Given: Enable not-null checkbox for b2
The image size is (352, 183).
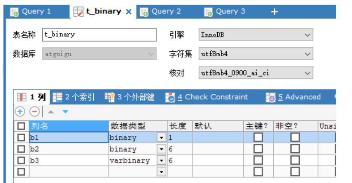Looking at the screenshot, I should tap(295, 149).
